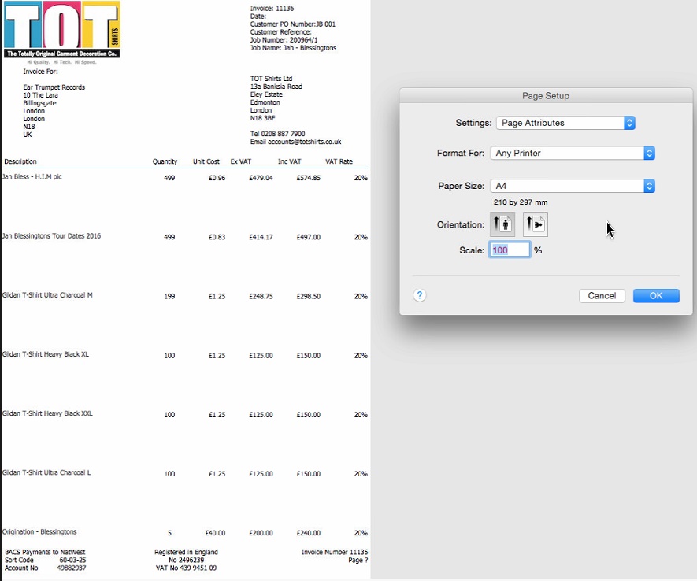Select portrait page orientation
Screen dimensions: 697x581
coord(502,224)
